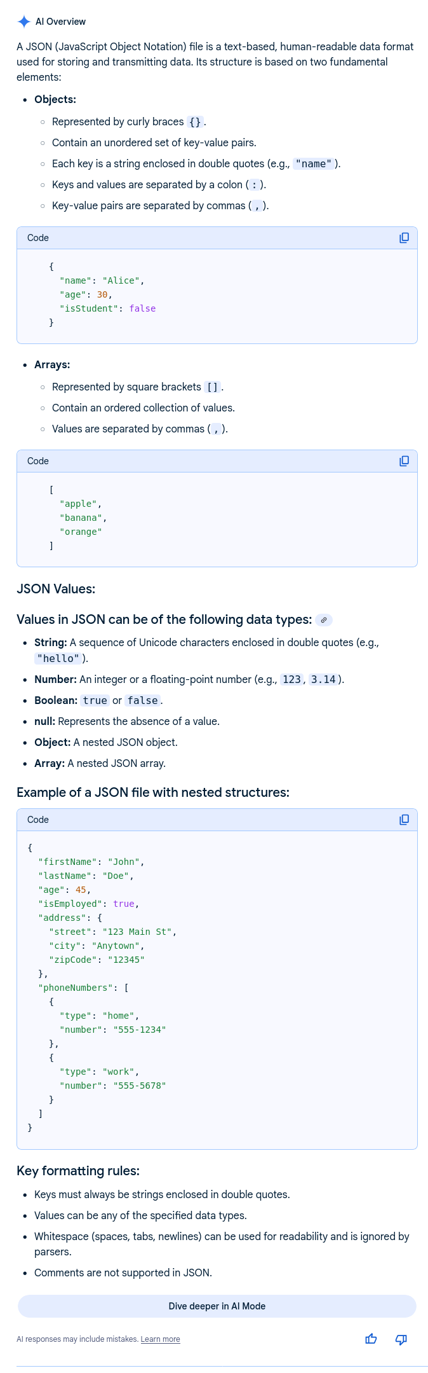
Task: Select the "isStudent" line in the code
Action: 107,308
